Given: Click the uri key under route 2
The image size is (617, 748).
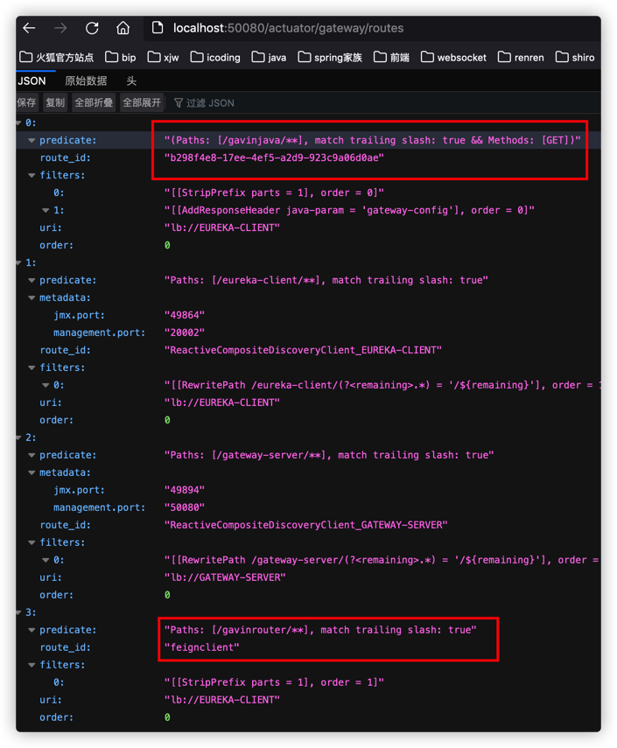Looking at the screenshot, I should point(51,577).
